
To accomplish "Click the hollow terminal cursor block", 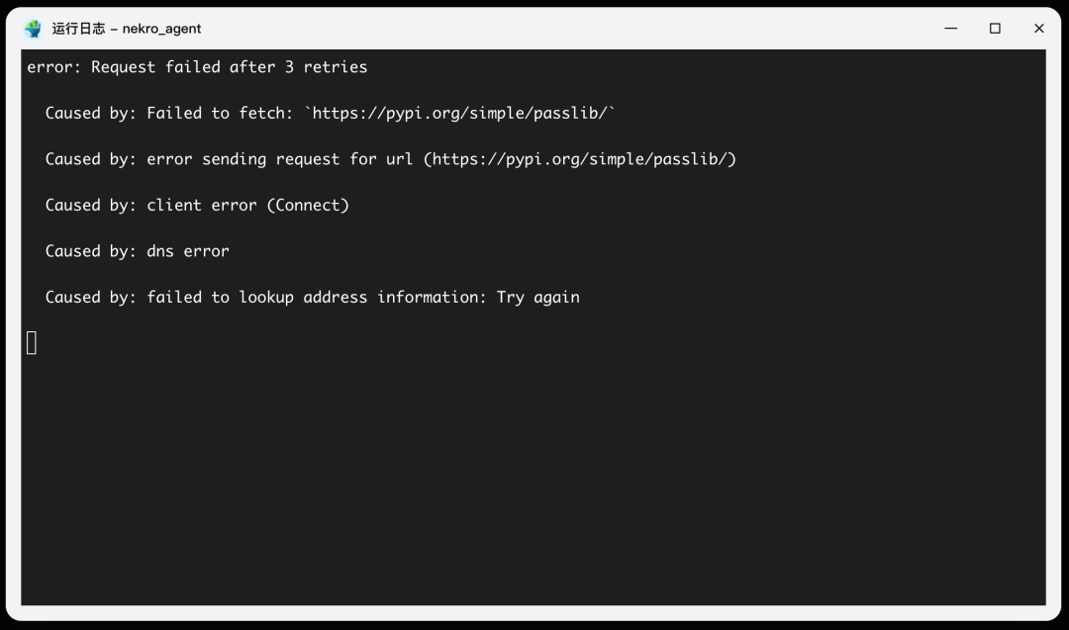I will coord(32,343).
